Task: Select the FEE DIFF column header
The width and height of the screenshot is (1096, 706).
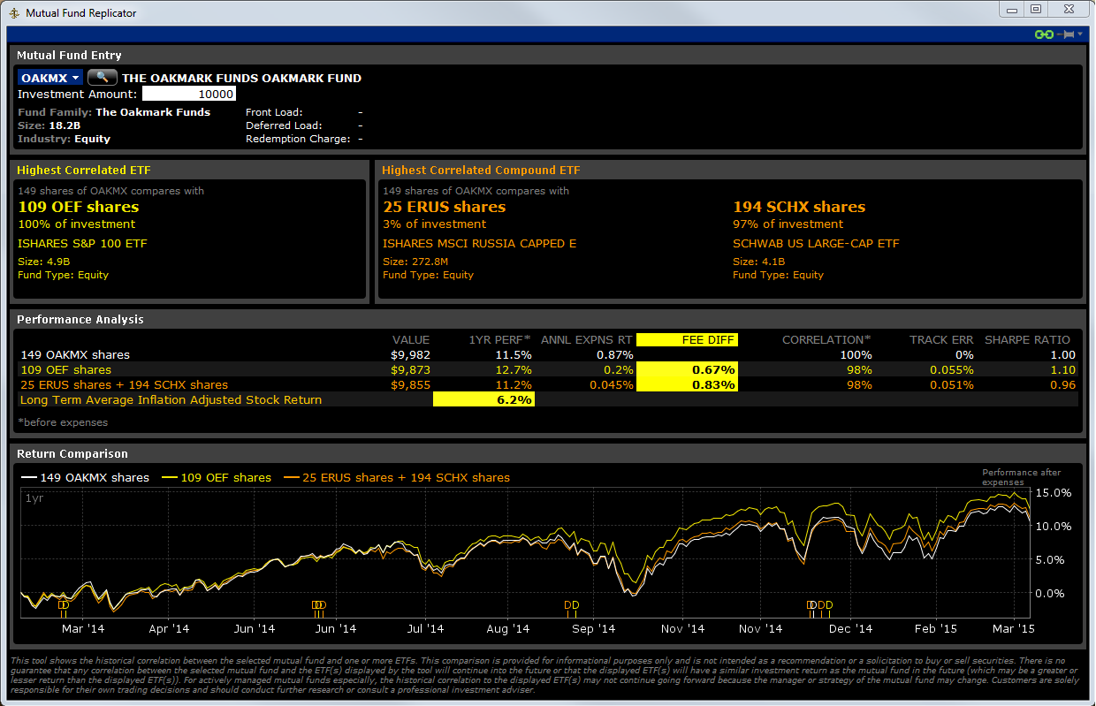Action: click(x=687, y=339)
